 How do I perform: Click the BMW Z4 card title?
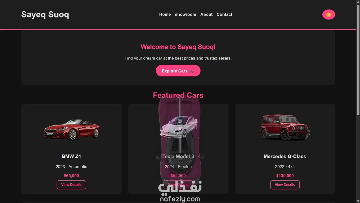(71, 156)
